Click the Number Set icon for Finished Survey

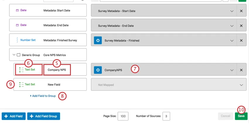(x=17, y=40)
